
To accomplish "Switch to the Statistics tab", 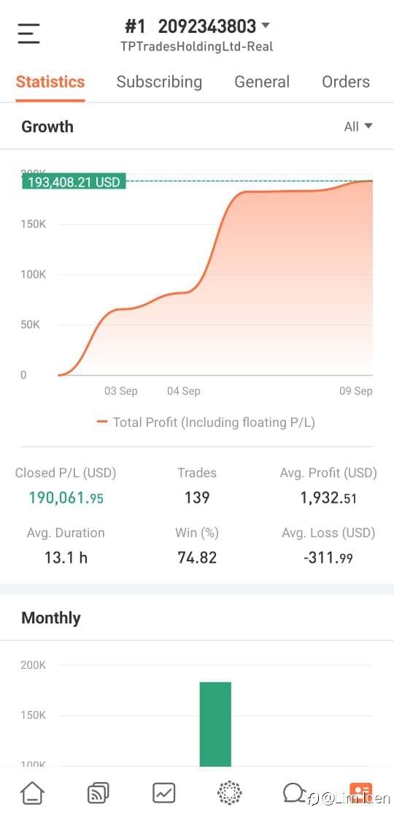I will (x=50, y=82).
